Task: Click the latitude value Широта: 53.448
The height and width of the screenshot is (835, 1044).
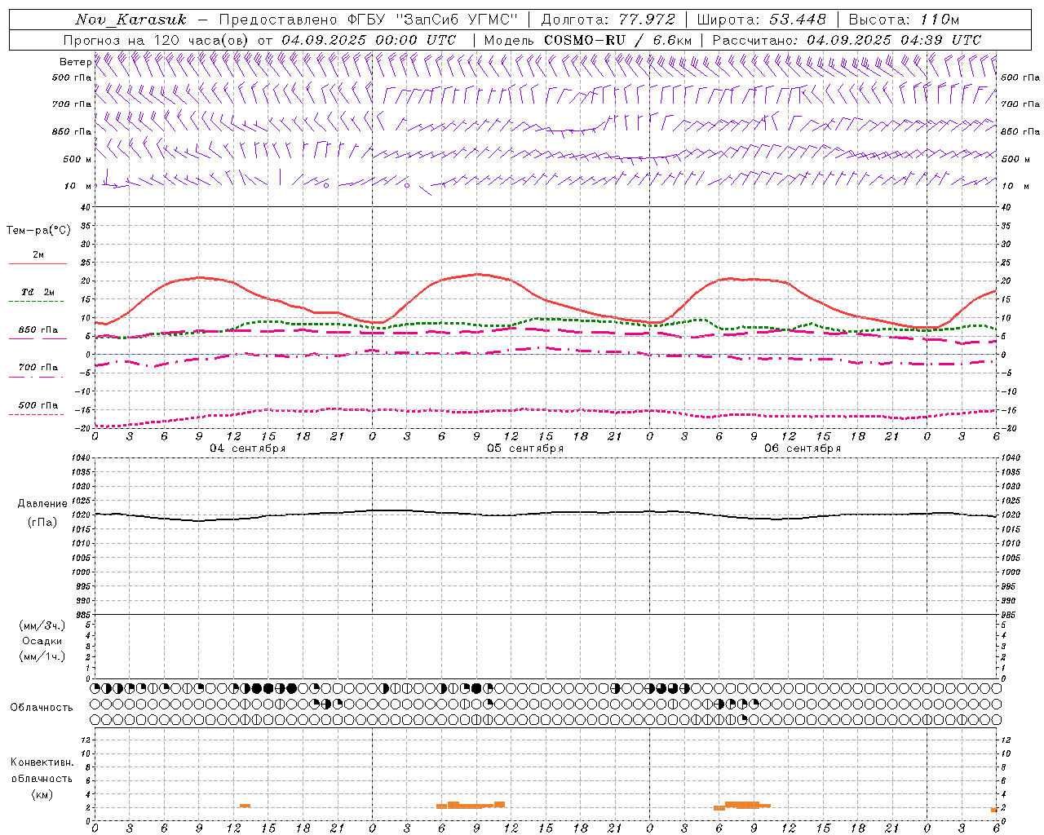Action: click(761, 20)
